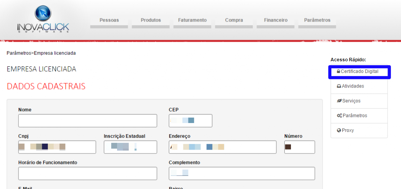The width and height of the screenshot is (401, 189).
Task: Select the Cnpj text box
Action: click(x=57, y=147)
